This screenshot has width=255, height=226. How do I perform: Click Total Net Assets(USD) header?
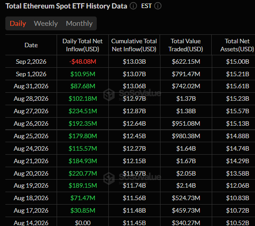click(237, 45)
